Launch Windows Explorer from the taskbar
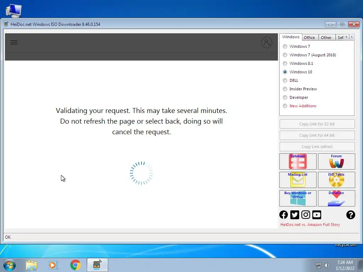Screen dimensions: 363x272 click(x=32, y=265)
